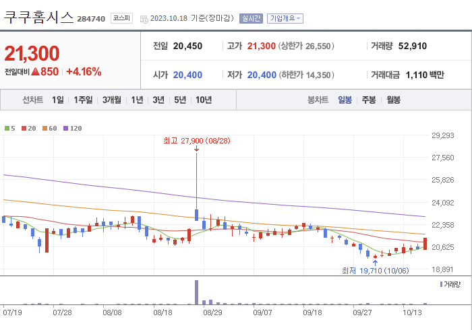Click the 최고 27,900 (08/28) annotation

tap(197, 141)
